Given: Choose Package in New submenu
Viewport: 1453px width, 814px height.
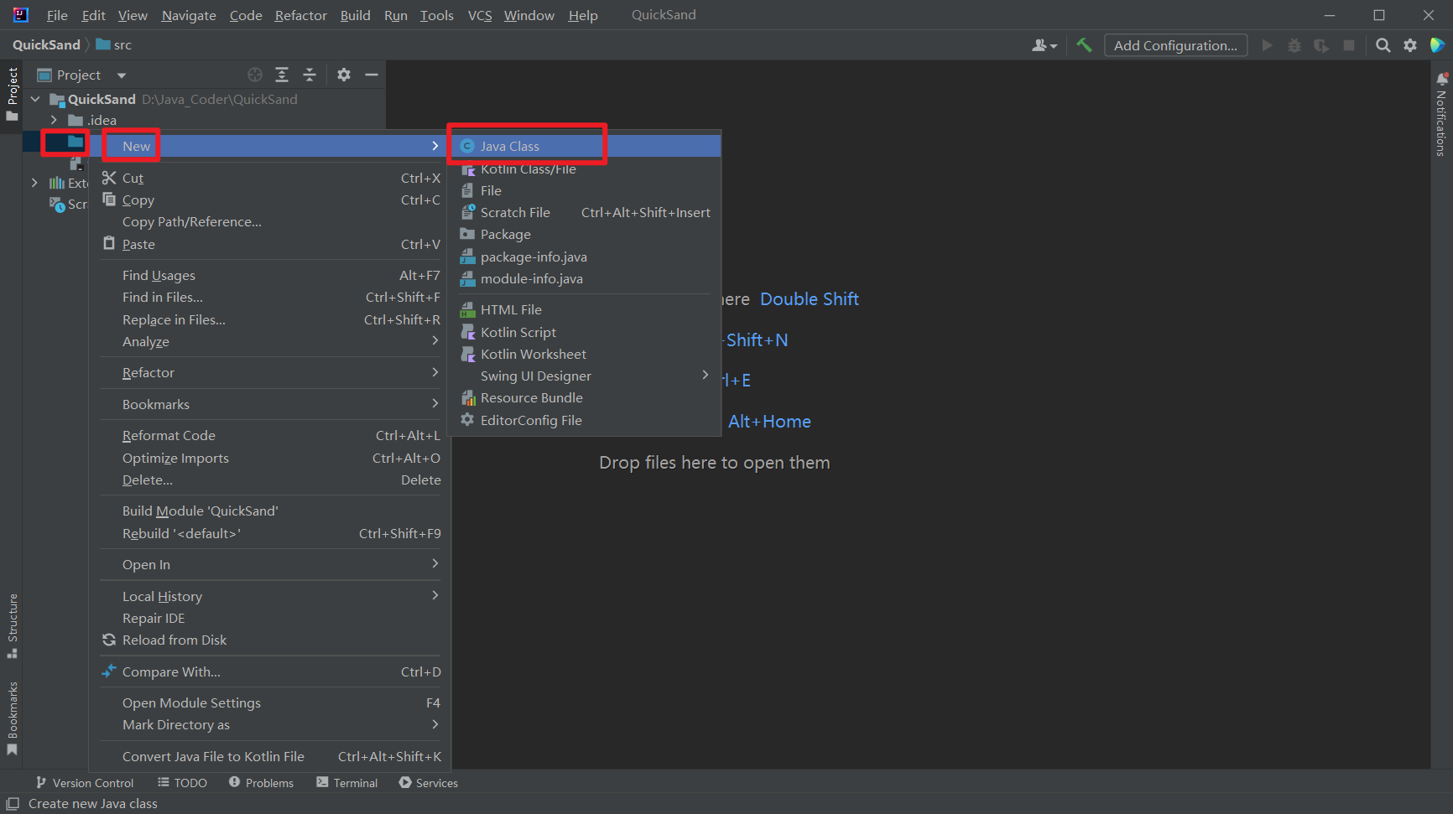Looking at the screenshot, I should (585, 234).
